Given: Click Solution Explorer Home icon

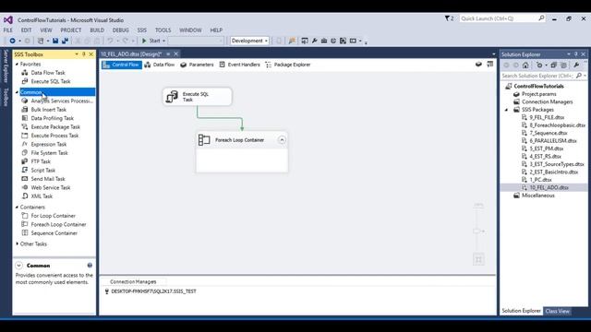Looking at the screenshot, I should [x=525, y=65].
